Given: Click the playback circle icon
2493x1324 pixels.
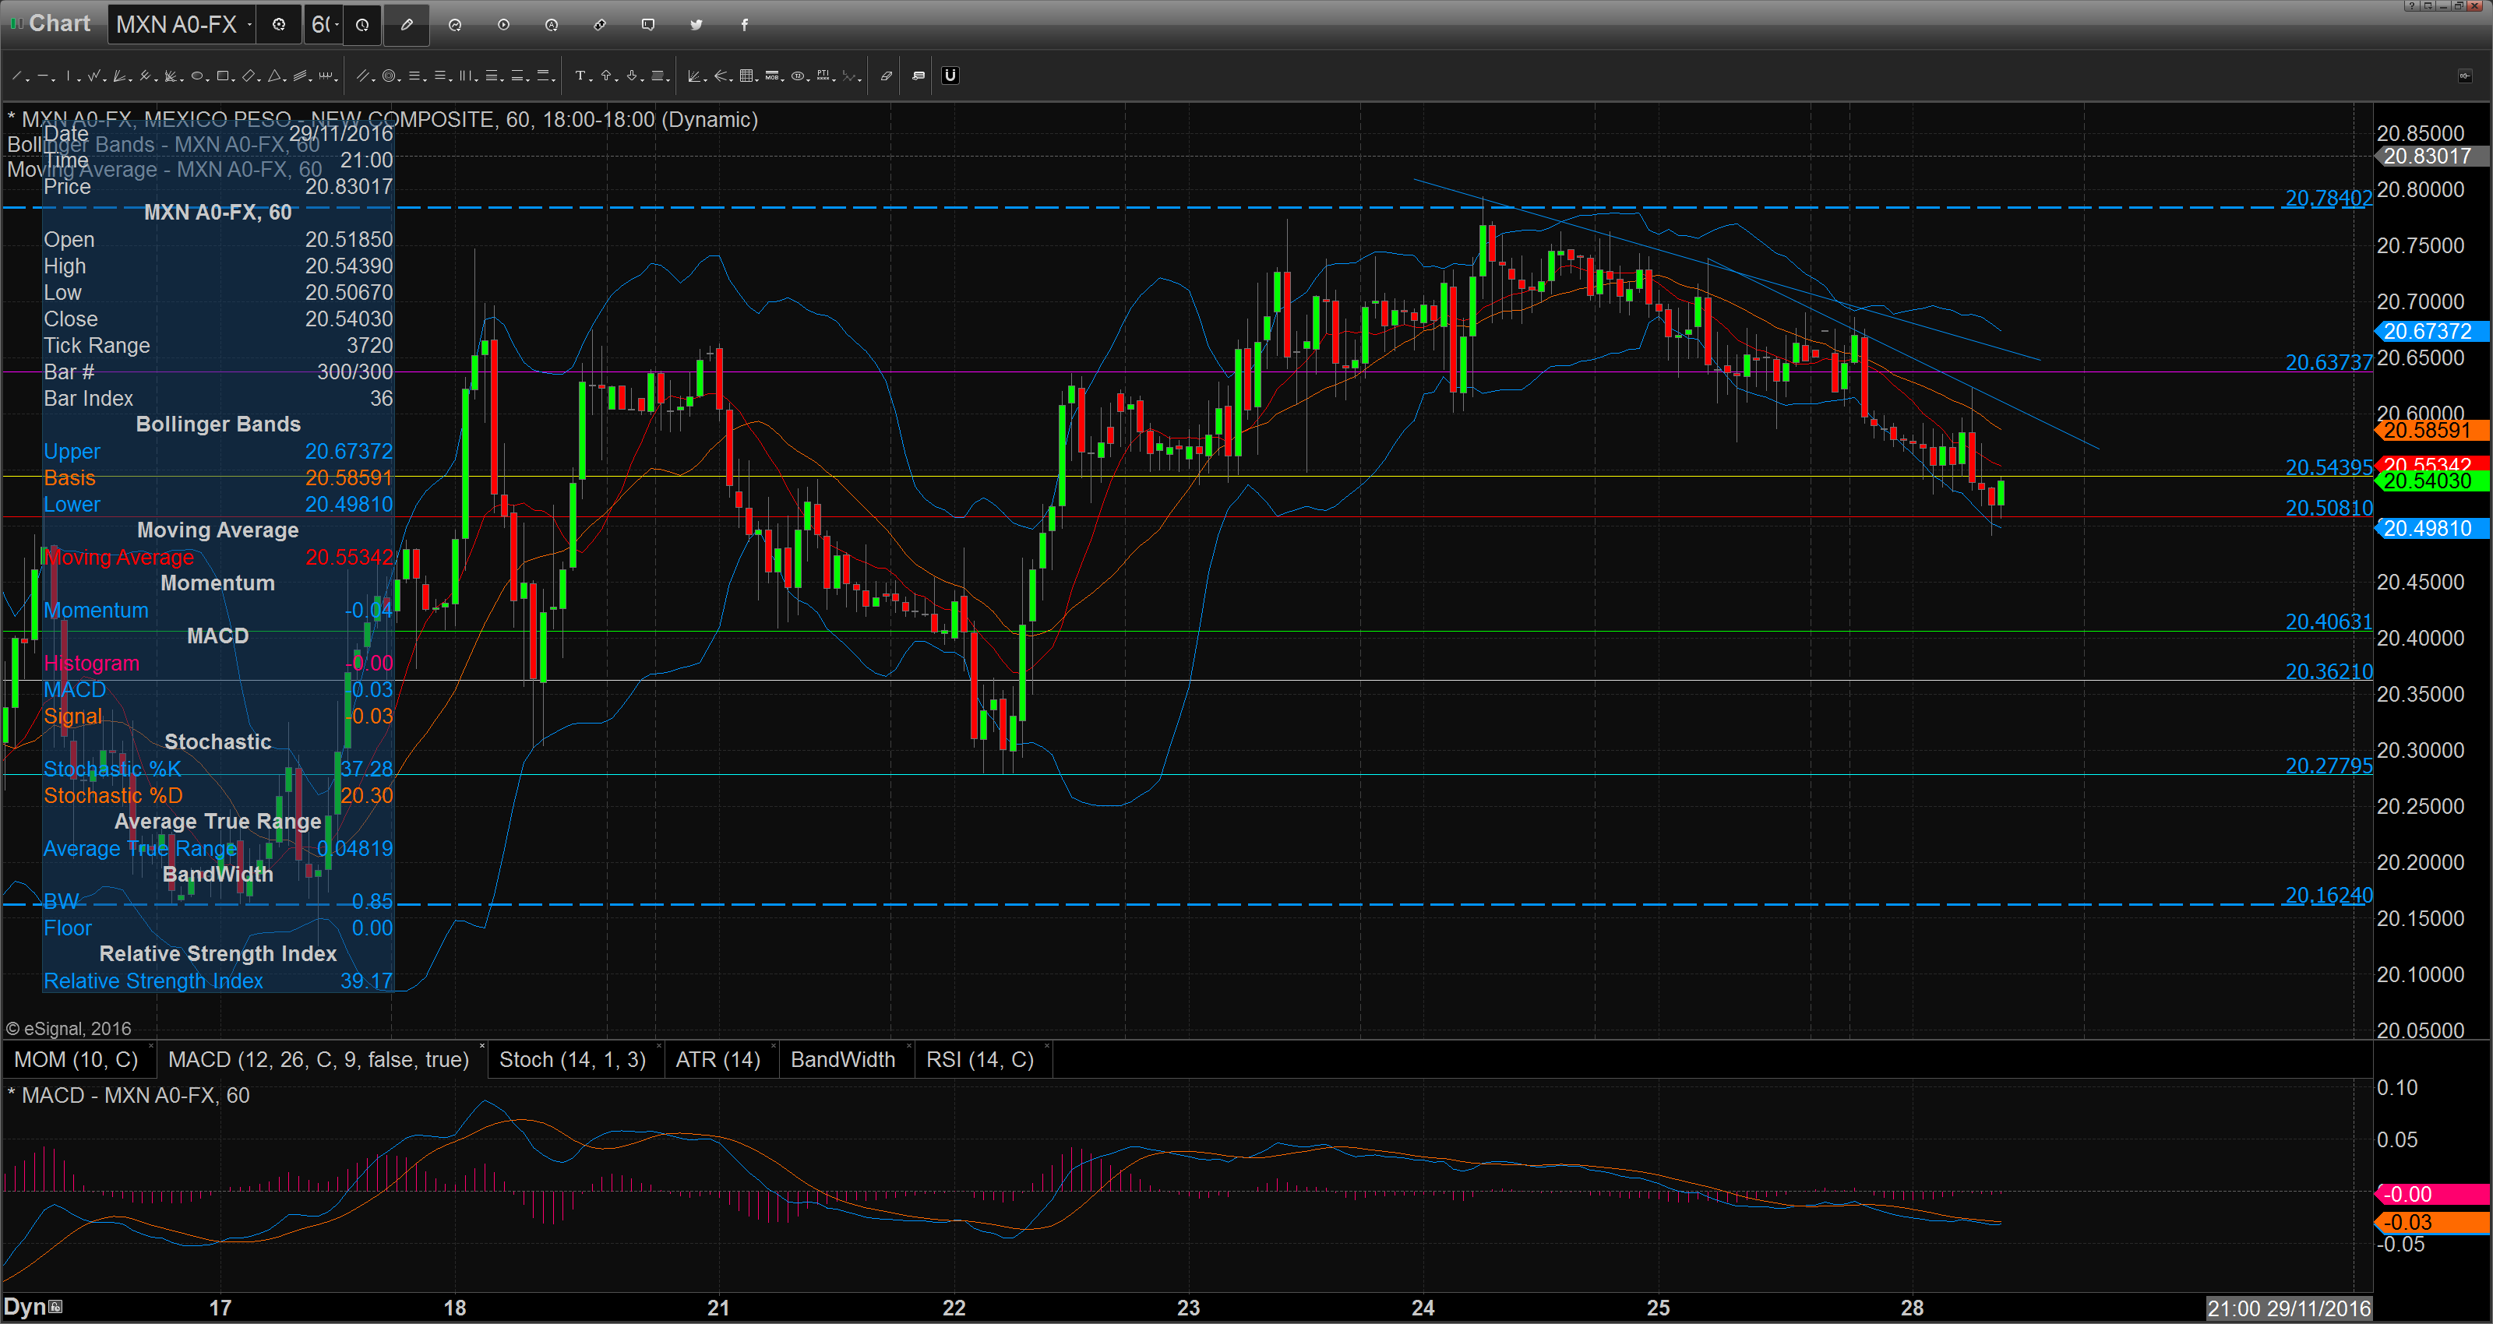Looking at the screenshot, I should coord(503,25).
